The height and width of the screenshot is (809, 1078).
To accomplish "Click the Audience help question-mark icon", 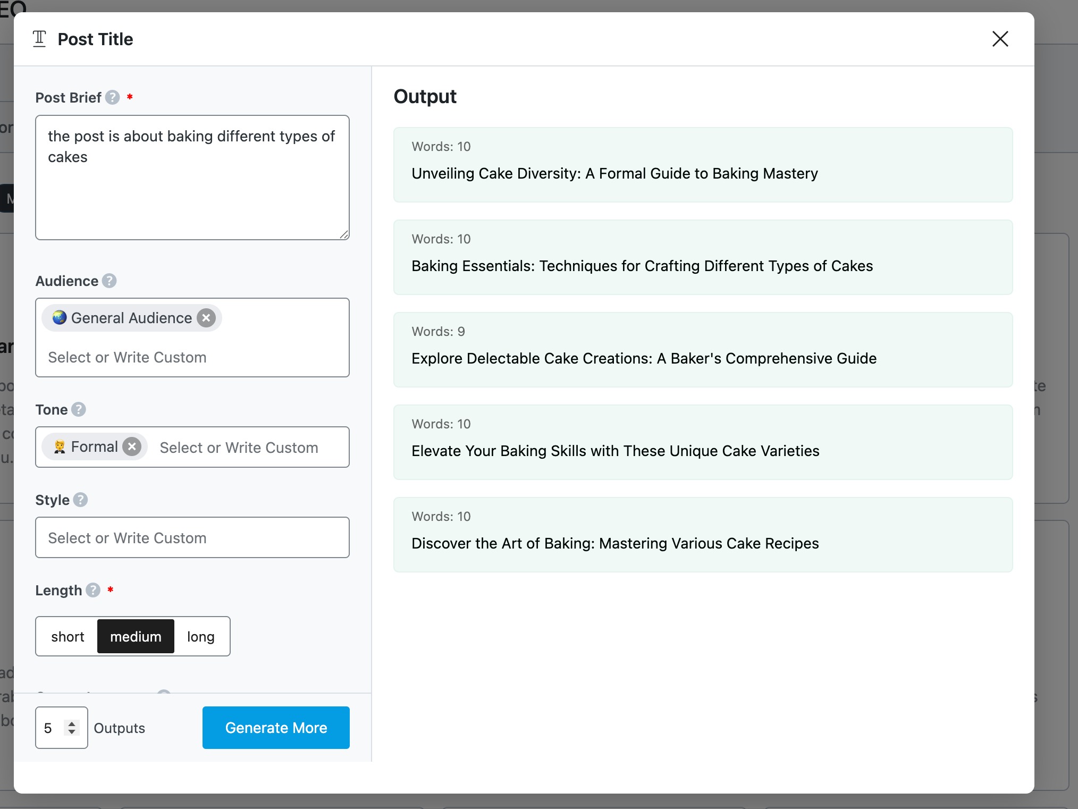I will (x=110, y=281).
